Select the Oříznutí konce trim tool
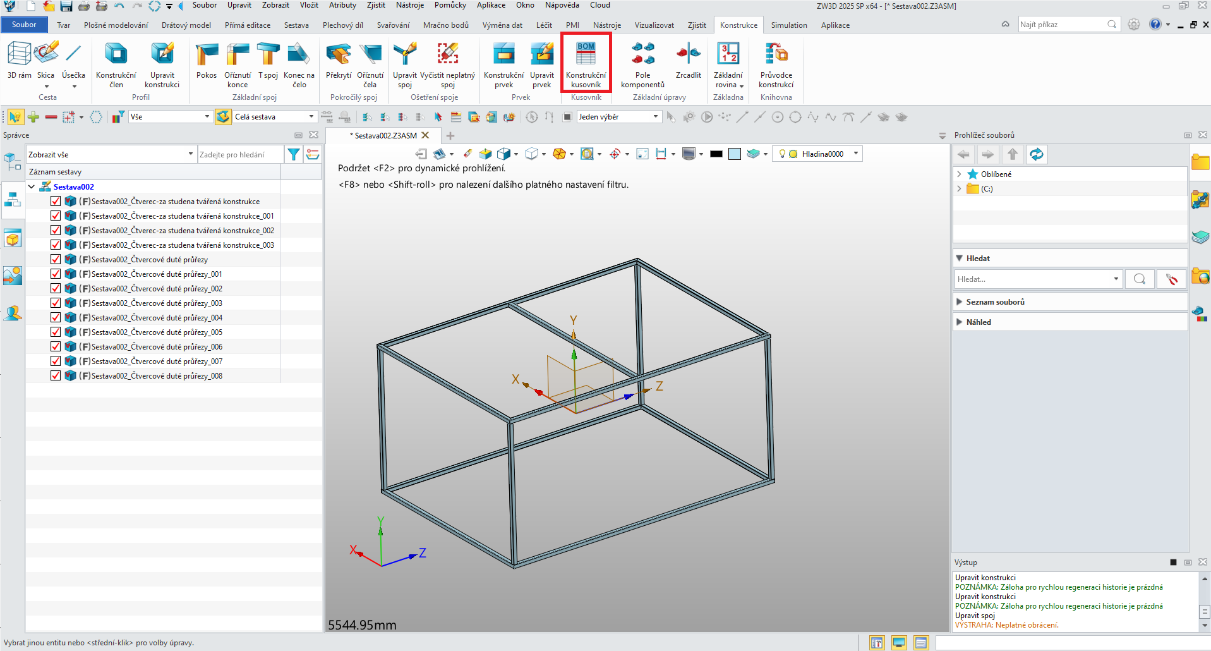Screen dimensions: 1211x651 (238, 64)
